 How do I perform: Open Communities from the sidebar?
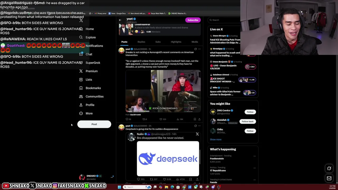(x=91, y=97)
